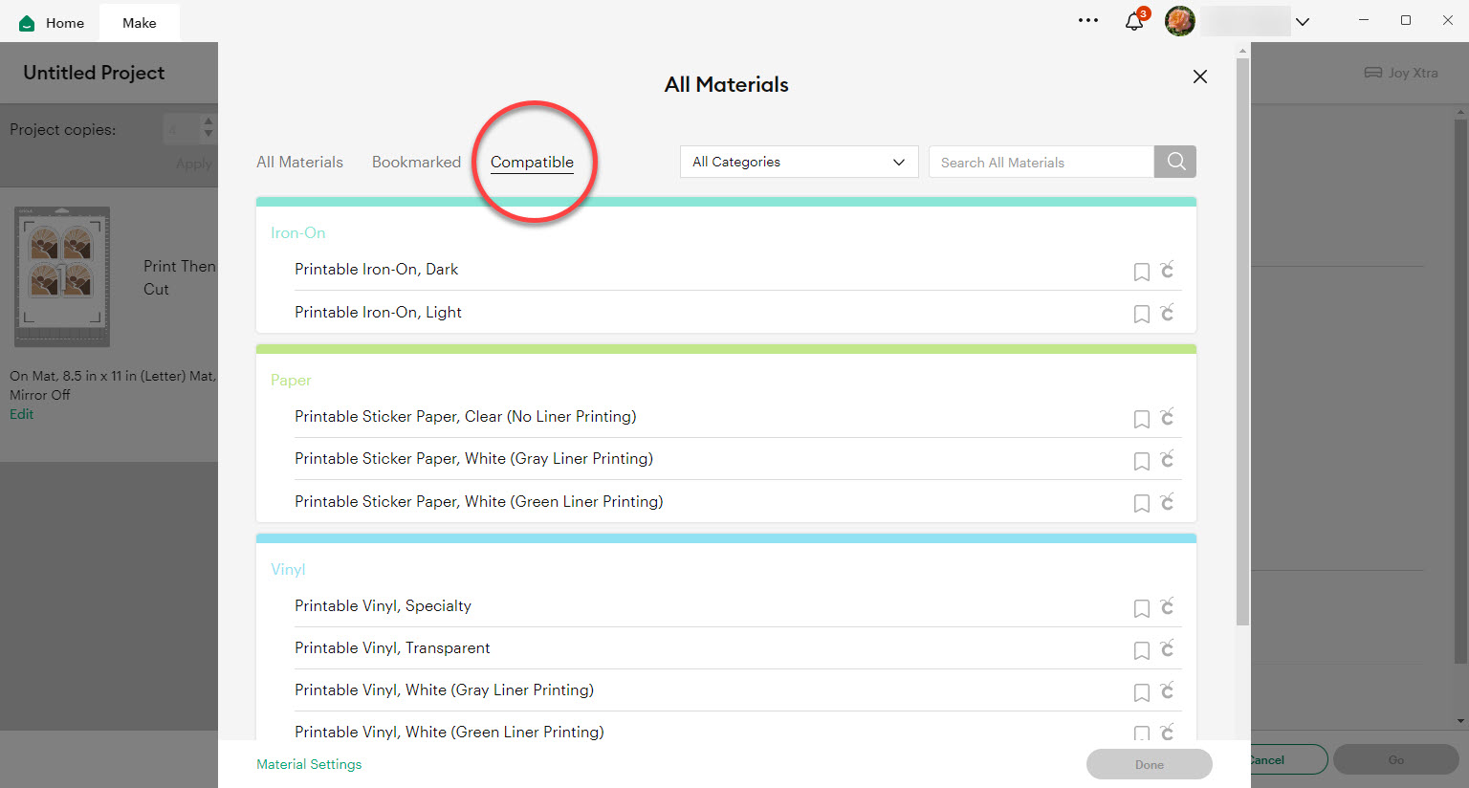Screen dimensions: 1469x788
Task: Click the green Home icon in the top bar
Action: (27, 22)
